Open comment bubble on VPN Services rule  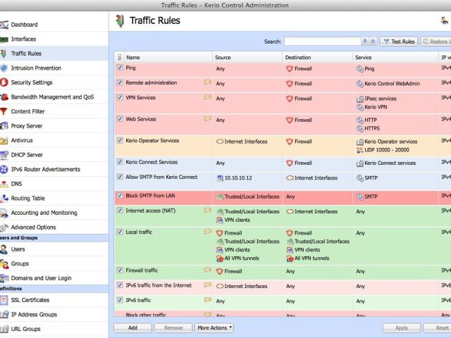[208, 97]
